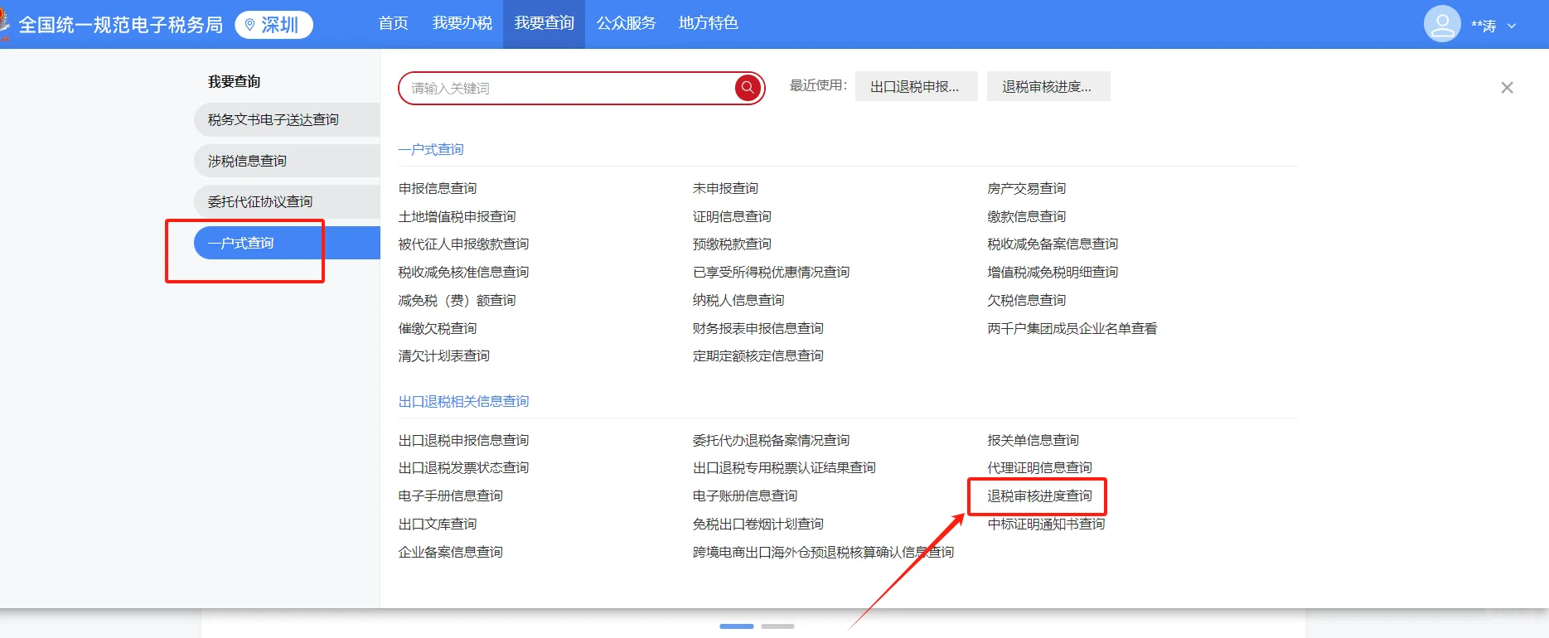Image resolution: width=1549 pixels, height=638 pixels.
Task: Open 电子手册信息查询 link
Action: click(x=450, y=495)
